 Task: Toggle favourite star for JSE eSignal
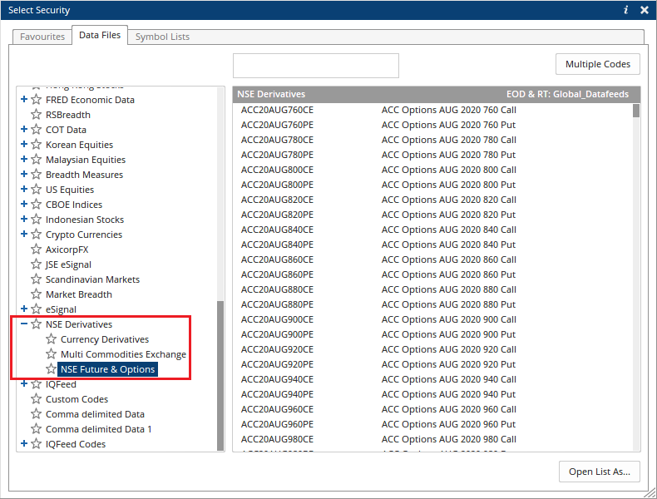click(37, 264)
